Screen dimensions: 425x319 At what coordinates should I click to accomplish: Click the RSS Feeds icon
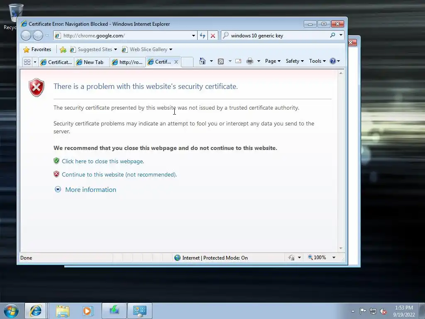221,61
